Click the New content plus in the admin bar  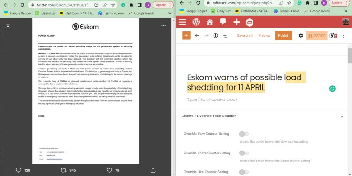point(237,22)
